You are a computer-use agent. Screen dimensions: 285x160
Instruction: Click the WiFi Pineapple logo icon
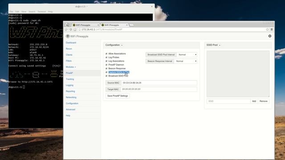tap(68, 36)
